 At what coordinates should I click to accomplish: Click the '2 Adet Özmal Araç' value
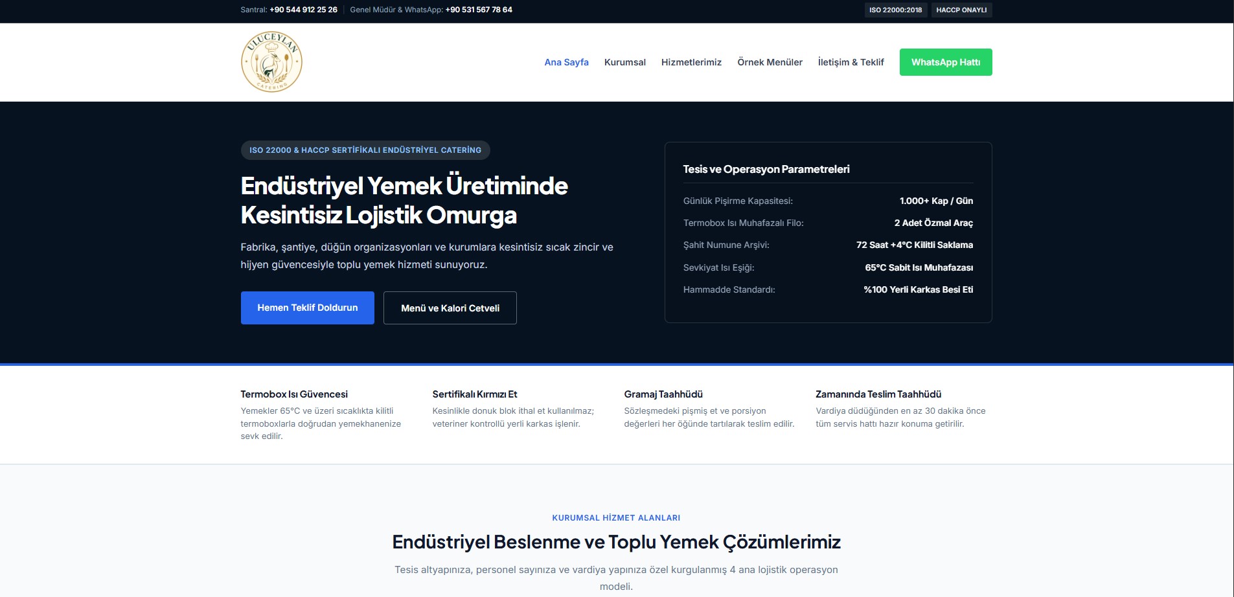pos(933,223)
